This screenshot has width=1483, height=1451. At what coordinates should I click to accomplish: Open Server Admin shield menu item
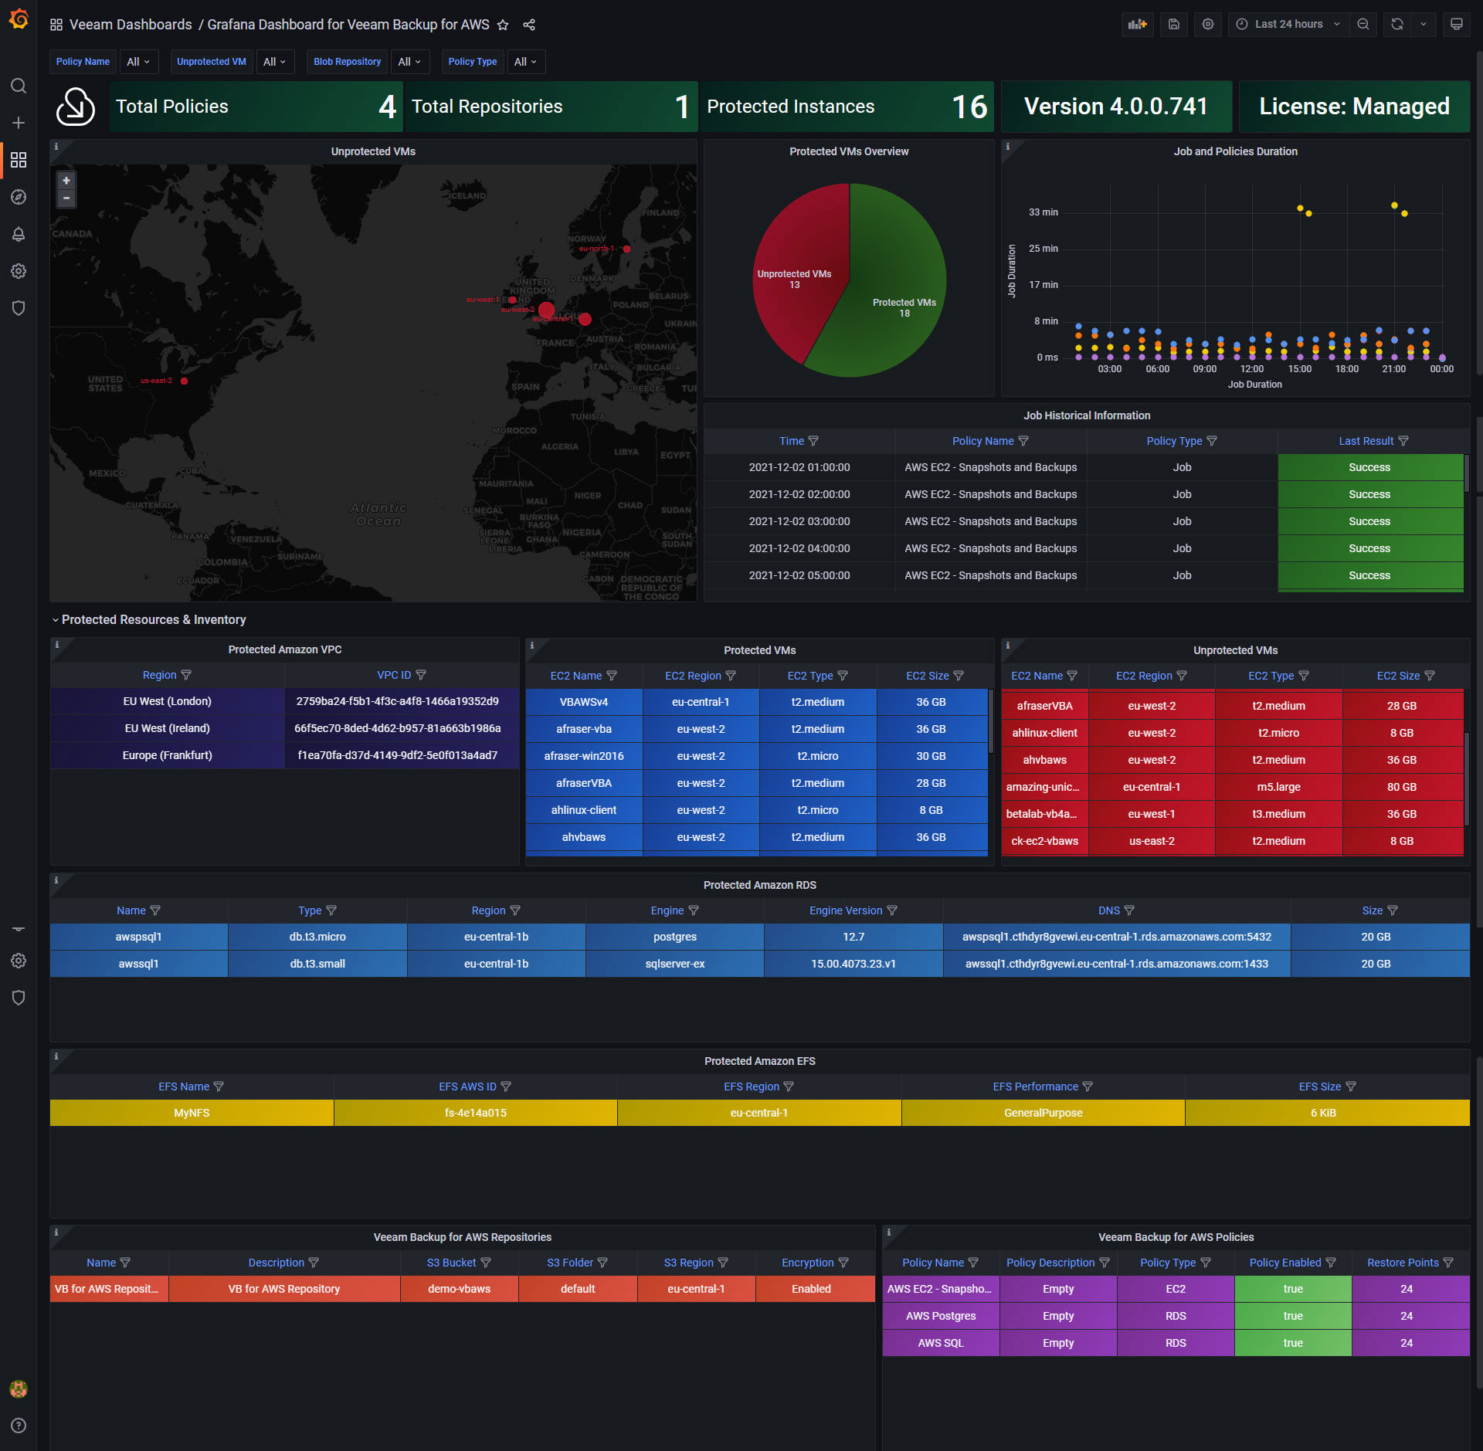19,308
